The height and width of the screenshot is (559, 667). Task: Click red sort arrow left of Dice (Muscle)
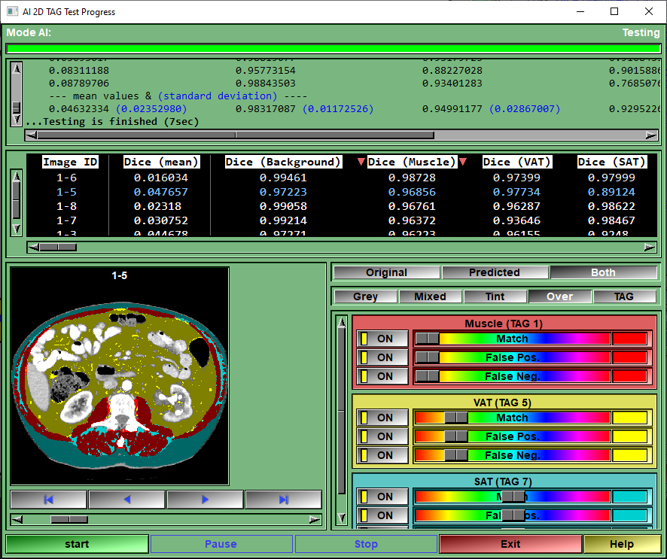tap(361, 162)
